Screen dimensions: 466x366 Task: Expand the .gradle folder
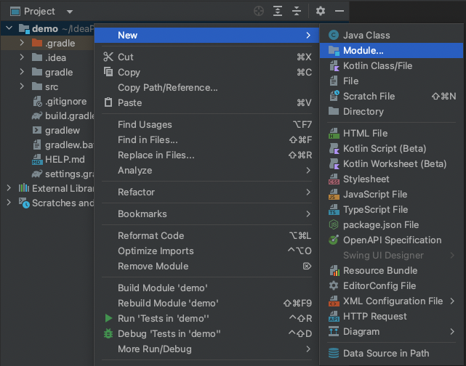click(x=22, y=43)
